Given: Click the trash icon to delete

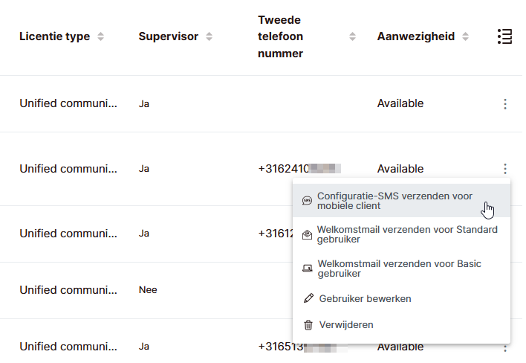Looking at the screenshot, I should (308, 325).
